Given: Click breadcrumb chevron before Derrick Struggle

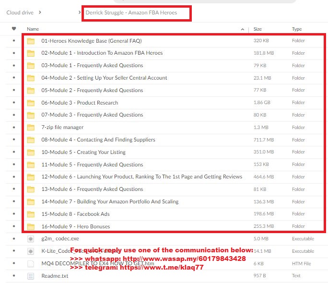Looking at the screenshot, I should (x=80, y=12).
